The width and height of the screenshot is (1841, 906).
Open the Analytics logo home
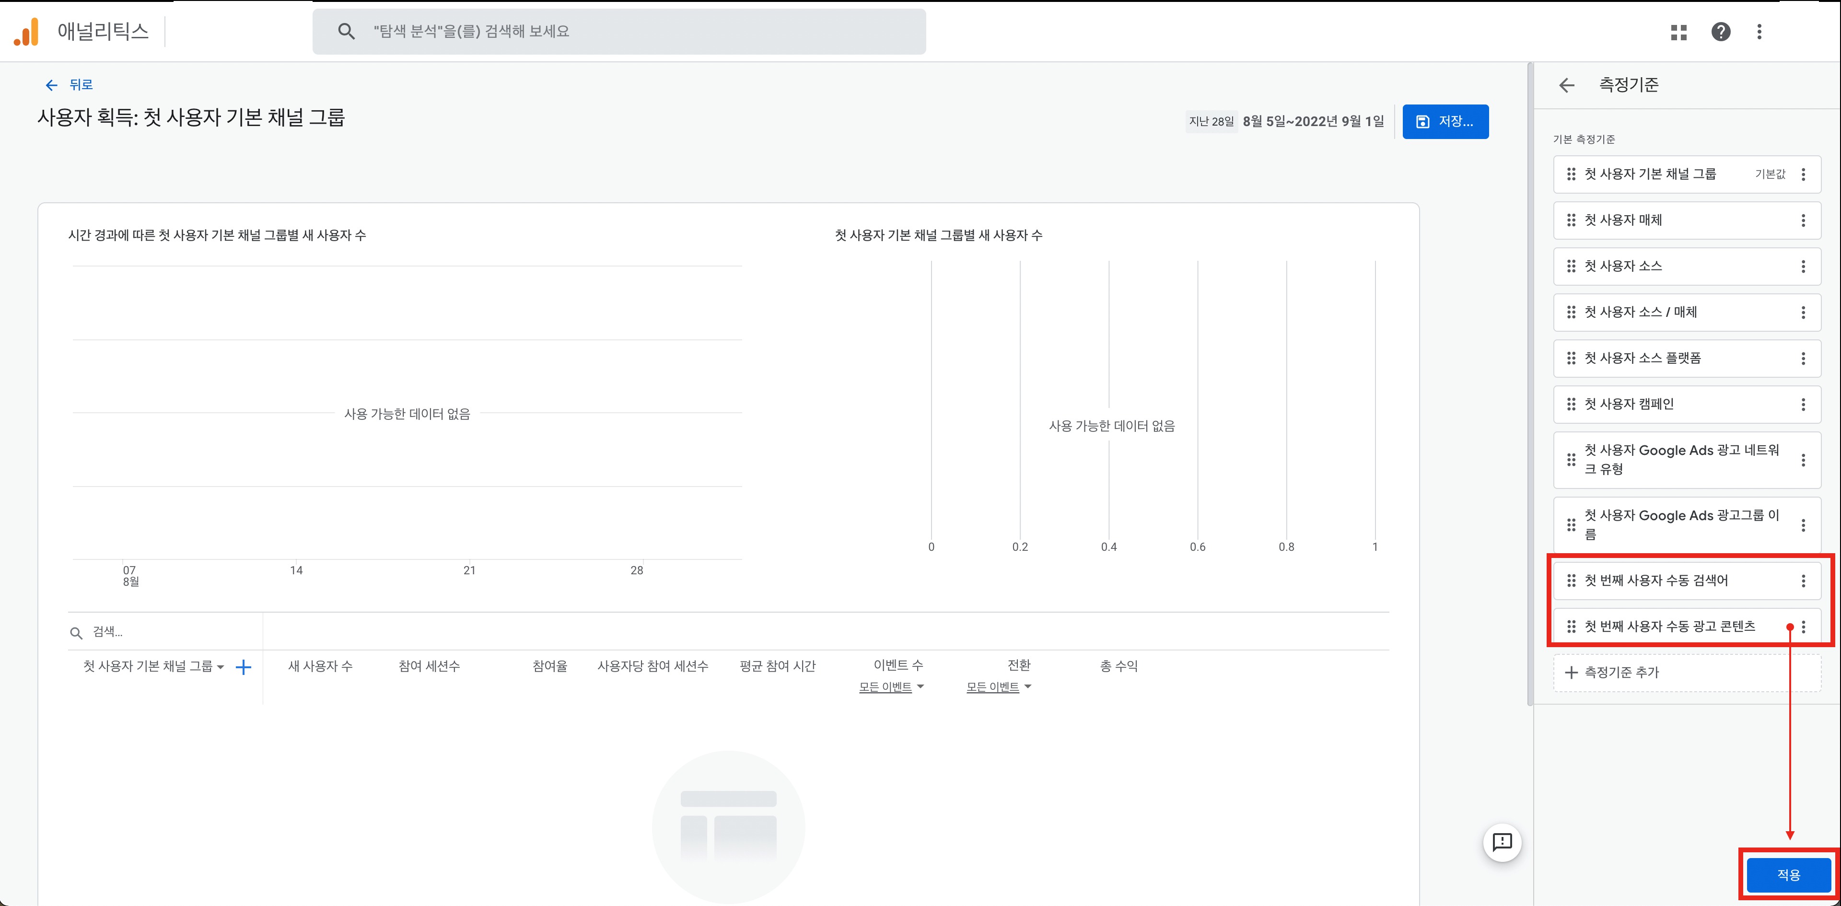(26, 32)
